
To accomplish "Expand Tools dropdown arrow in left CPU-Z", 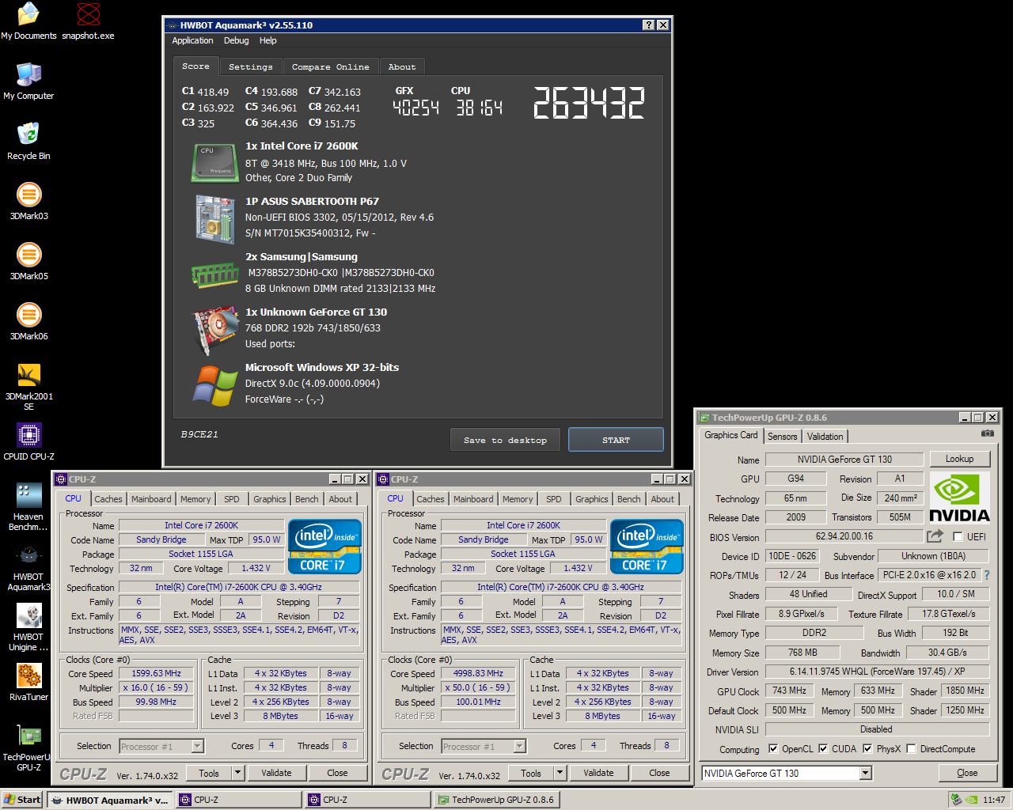I will pos(237,773).
